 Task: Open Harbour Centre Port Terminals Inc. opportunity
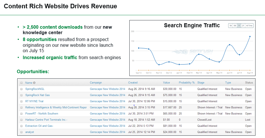tap(46, 120)
